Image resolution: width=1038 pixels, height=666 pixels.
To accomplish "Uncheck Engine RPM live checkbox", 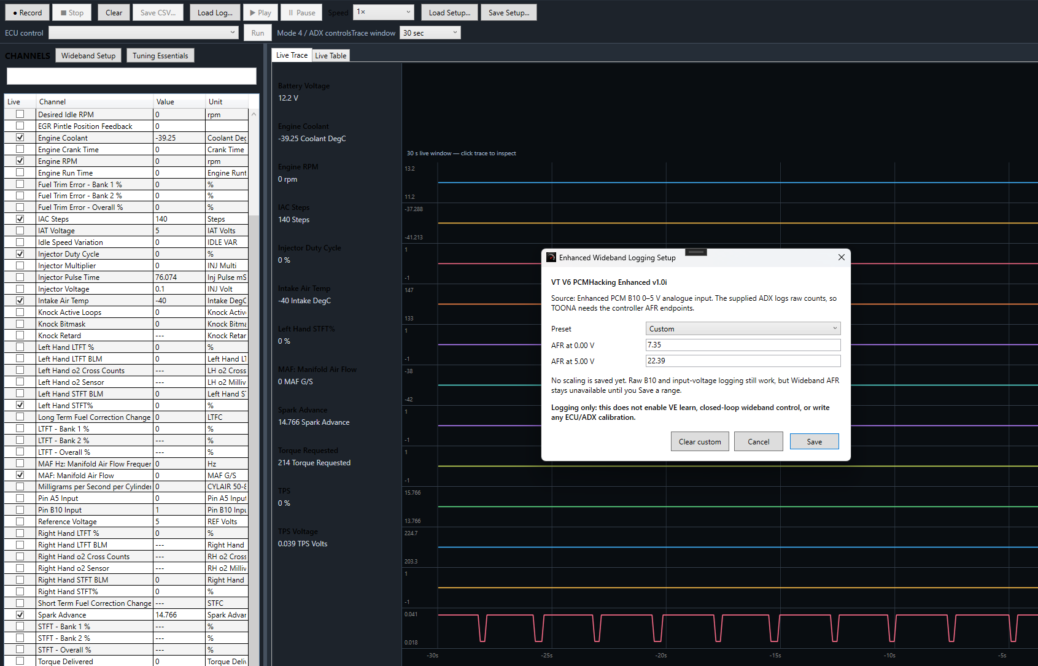I will [20, 161].
